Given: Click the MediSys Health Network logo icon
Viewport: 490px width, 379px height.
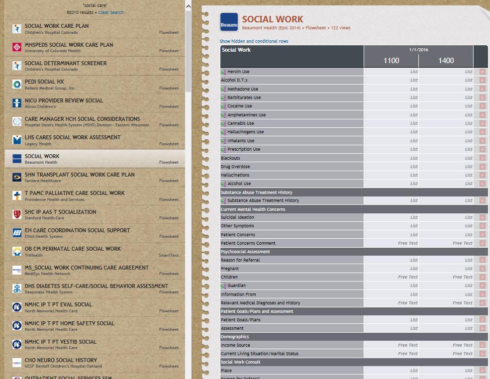Looking at the screenshot, I should [x=17, y=270].
